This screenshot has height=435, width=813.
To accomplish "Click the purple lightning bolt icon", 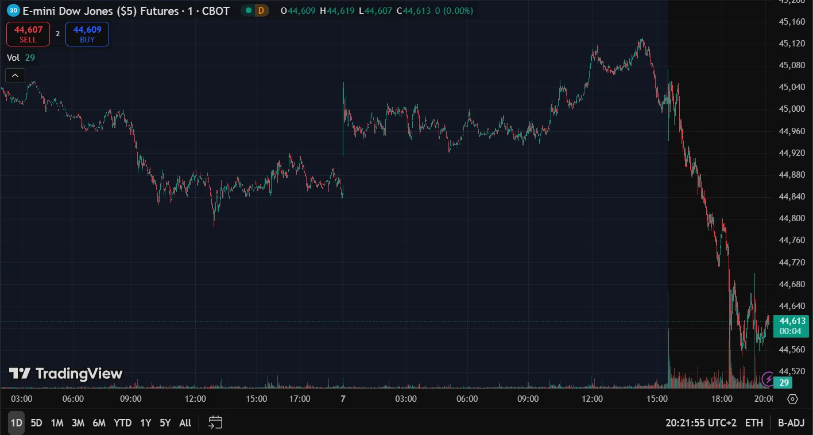I will point(768,379).
